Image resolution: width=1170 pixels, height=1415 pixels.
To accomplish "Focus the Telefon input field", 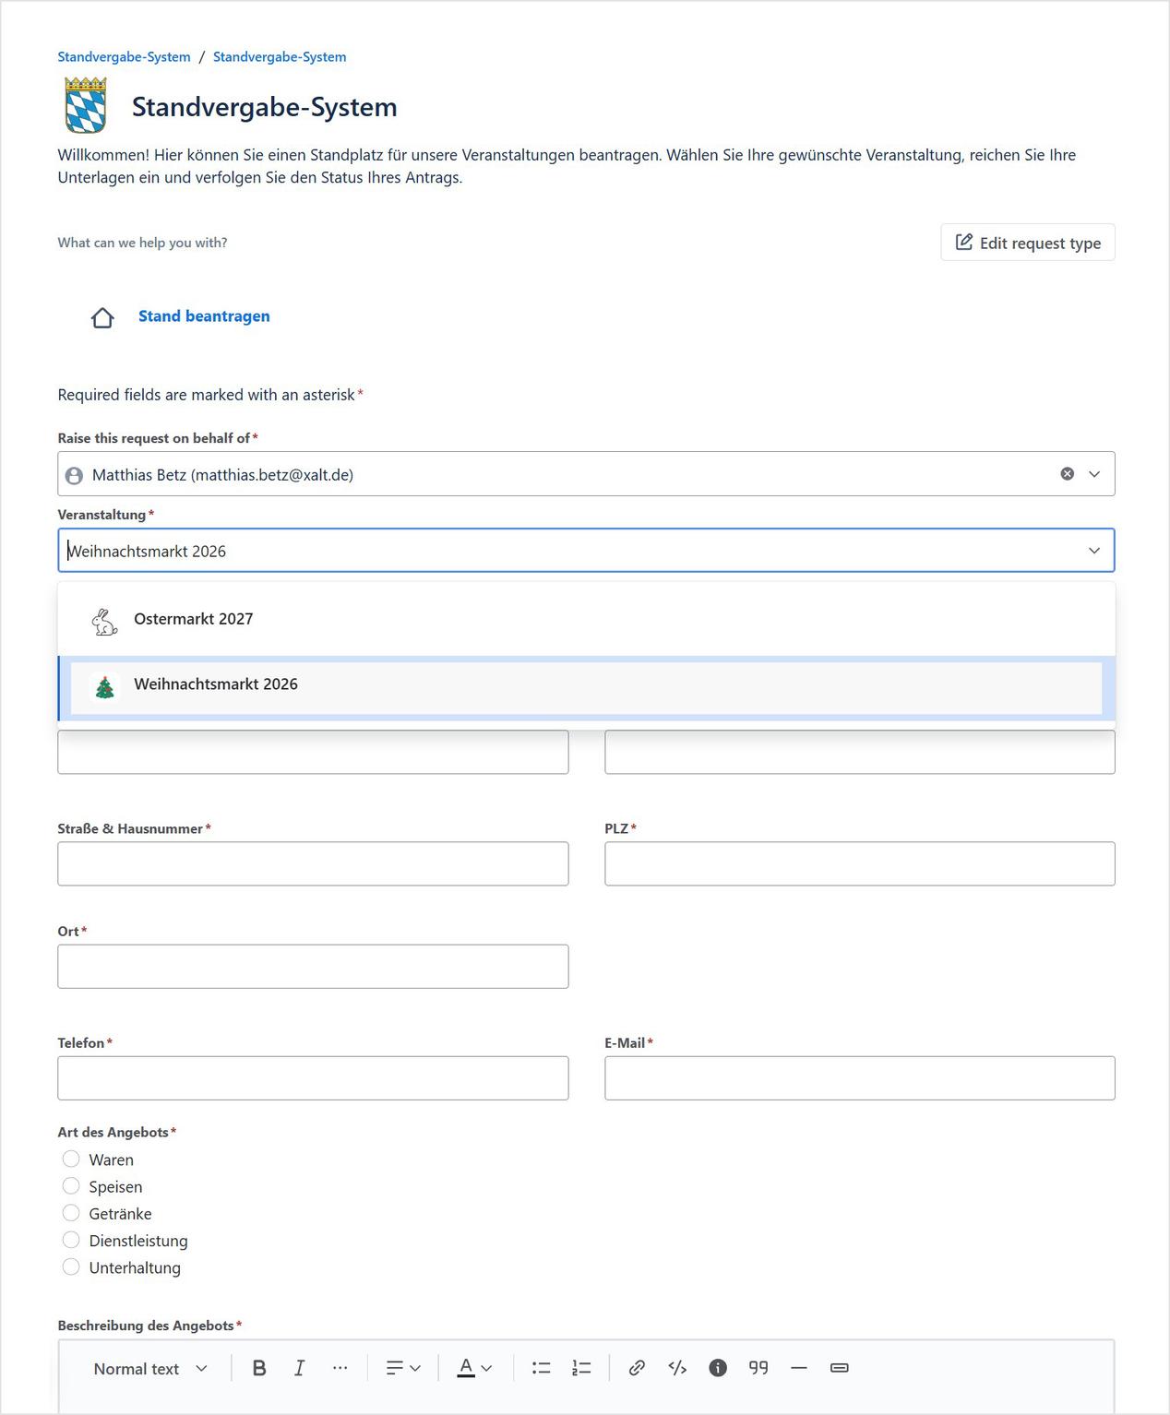I will click(x=313, y=1077).
